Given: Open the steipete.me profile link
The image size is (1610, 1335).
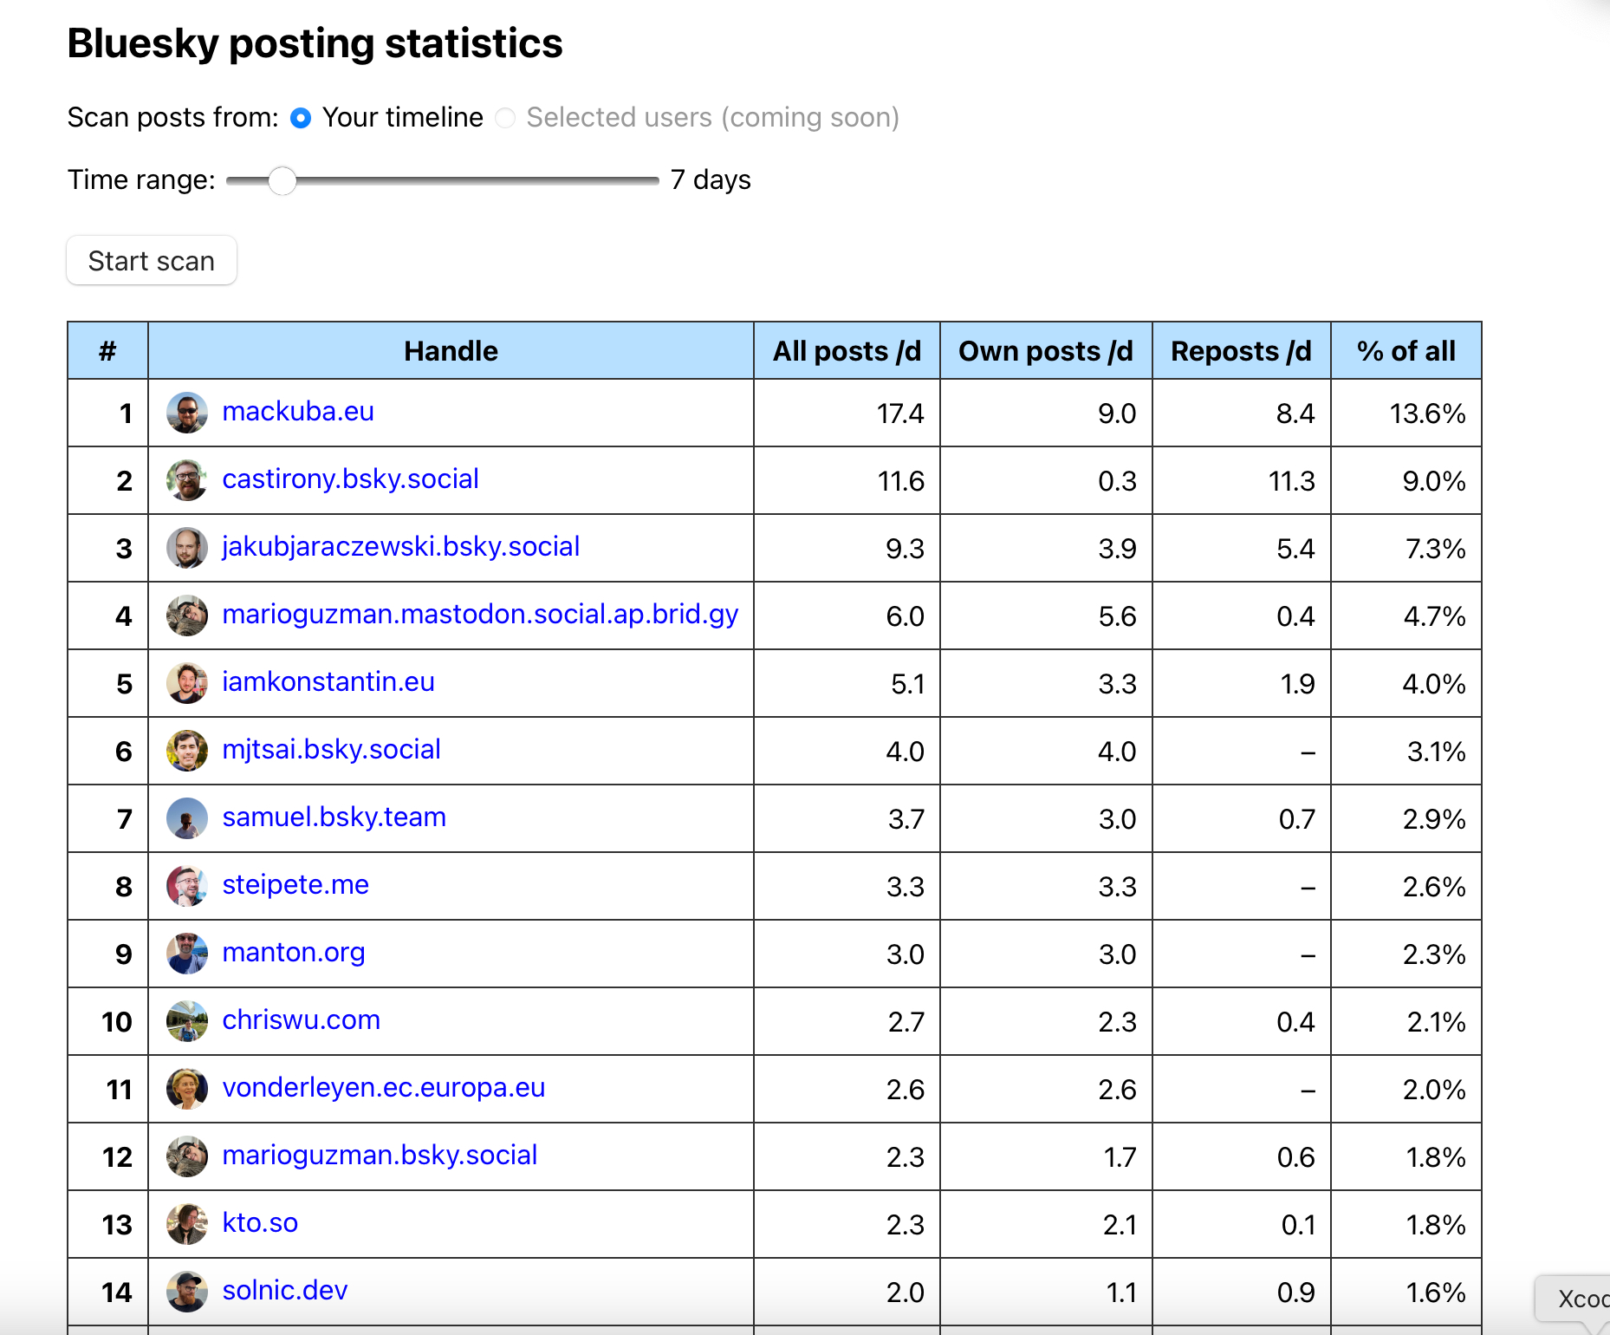Looking at the screenshot, I should [295, 884].
